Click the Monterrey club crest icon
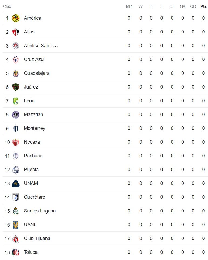Screen dimensions: 208x260 click(x=16, y=128)
